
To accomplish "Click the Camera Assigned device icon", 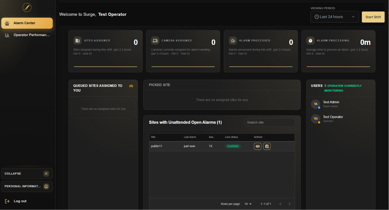I will click(155, 40).
